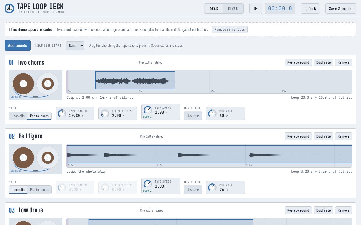The image size is (361, 225).
Task: Switch to the Deck view
Action: coord(214,9)
